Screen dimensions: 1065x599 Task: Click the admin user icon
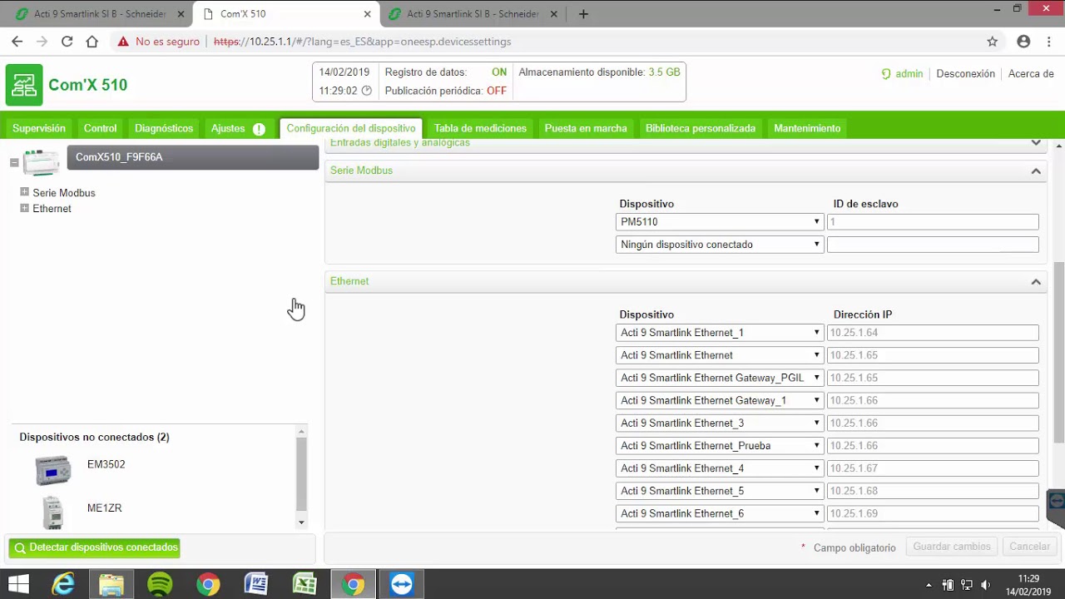click(886, 74)
